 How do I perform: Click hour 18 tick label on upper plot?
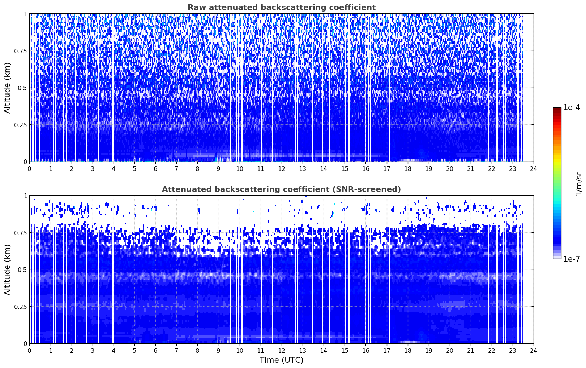(x=407, y=169)
